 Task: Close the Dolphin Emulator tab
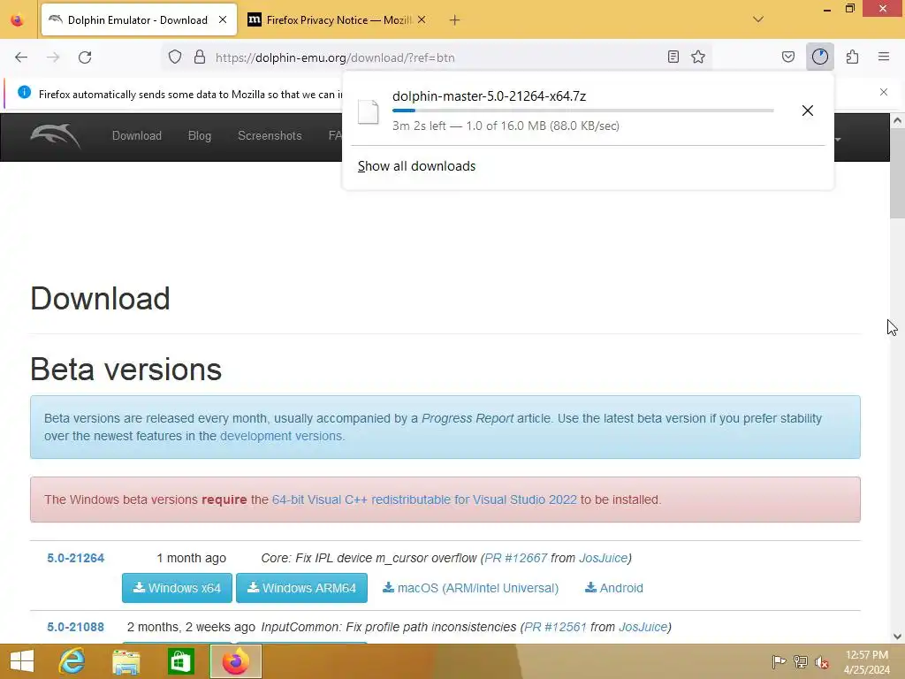[223, 19]
